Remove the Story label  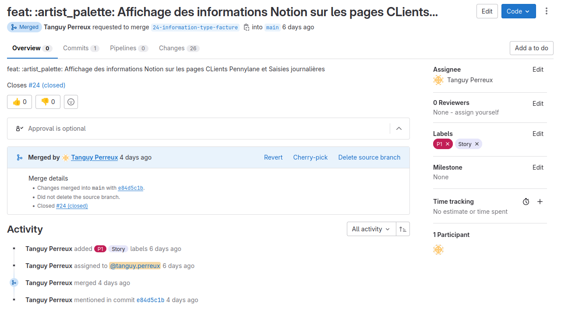pyautogui.click(x=477, y=144)
